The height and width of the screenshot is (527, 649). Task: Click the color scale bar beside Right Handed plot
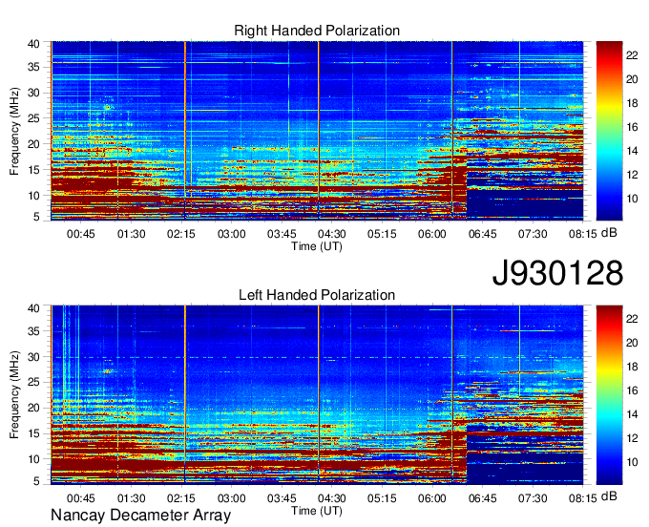coord(609,131)
